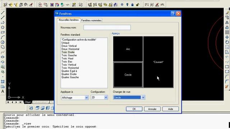Select the Ellipse draw tool

[3, 57]
